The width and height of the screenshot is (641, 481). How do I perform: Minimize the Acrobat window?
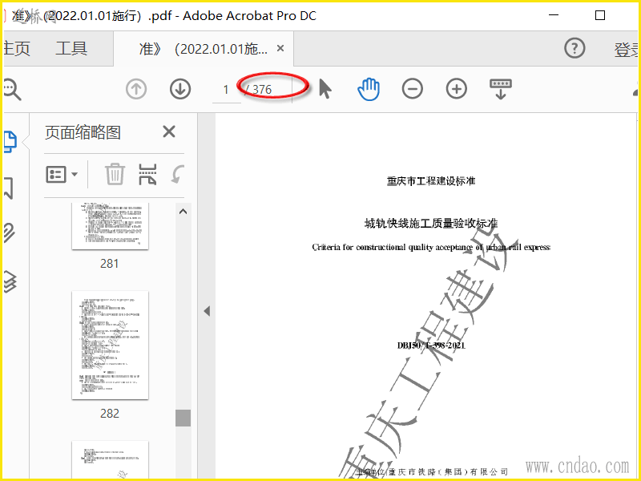coord(554,15)
